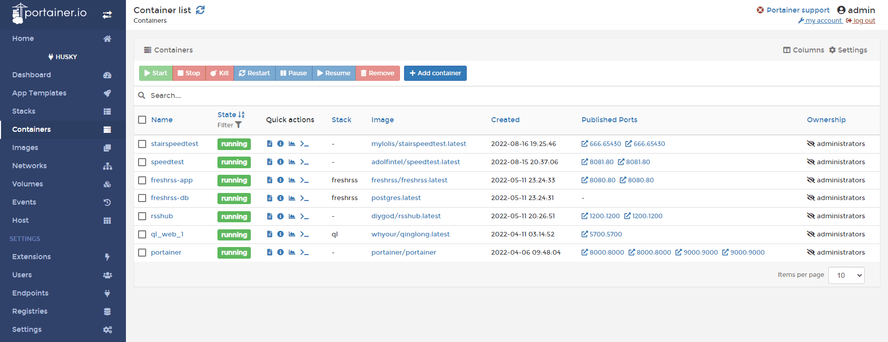
Task: Open the Portainer support link
Action: 793,10
